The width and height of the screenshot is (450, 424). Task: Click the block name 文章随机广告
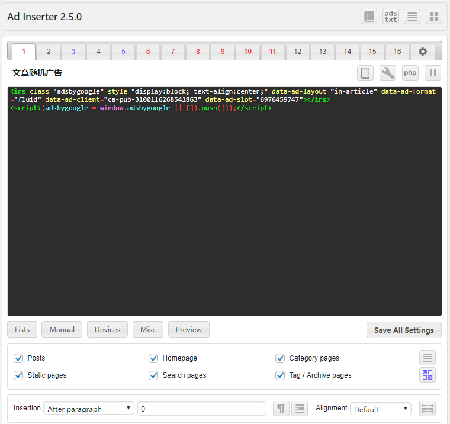tap(37, 73)
